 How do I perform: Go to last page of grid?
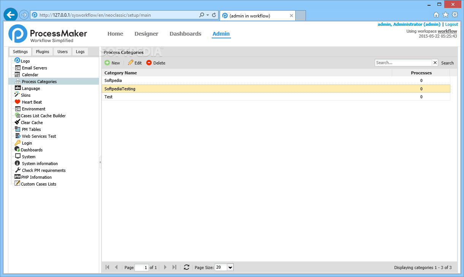[x=174, y=267]
